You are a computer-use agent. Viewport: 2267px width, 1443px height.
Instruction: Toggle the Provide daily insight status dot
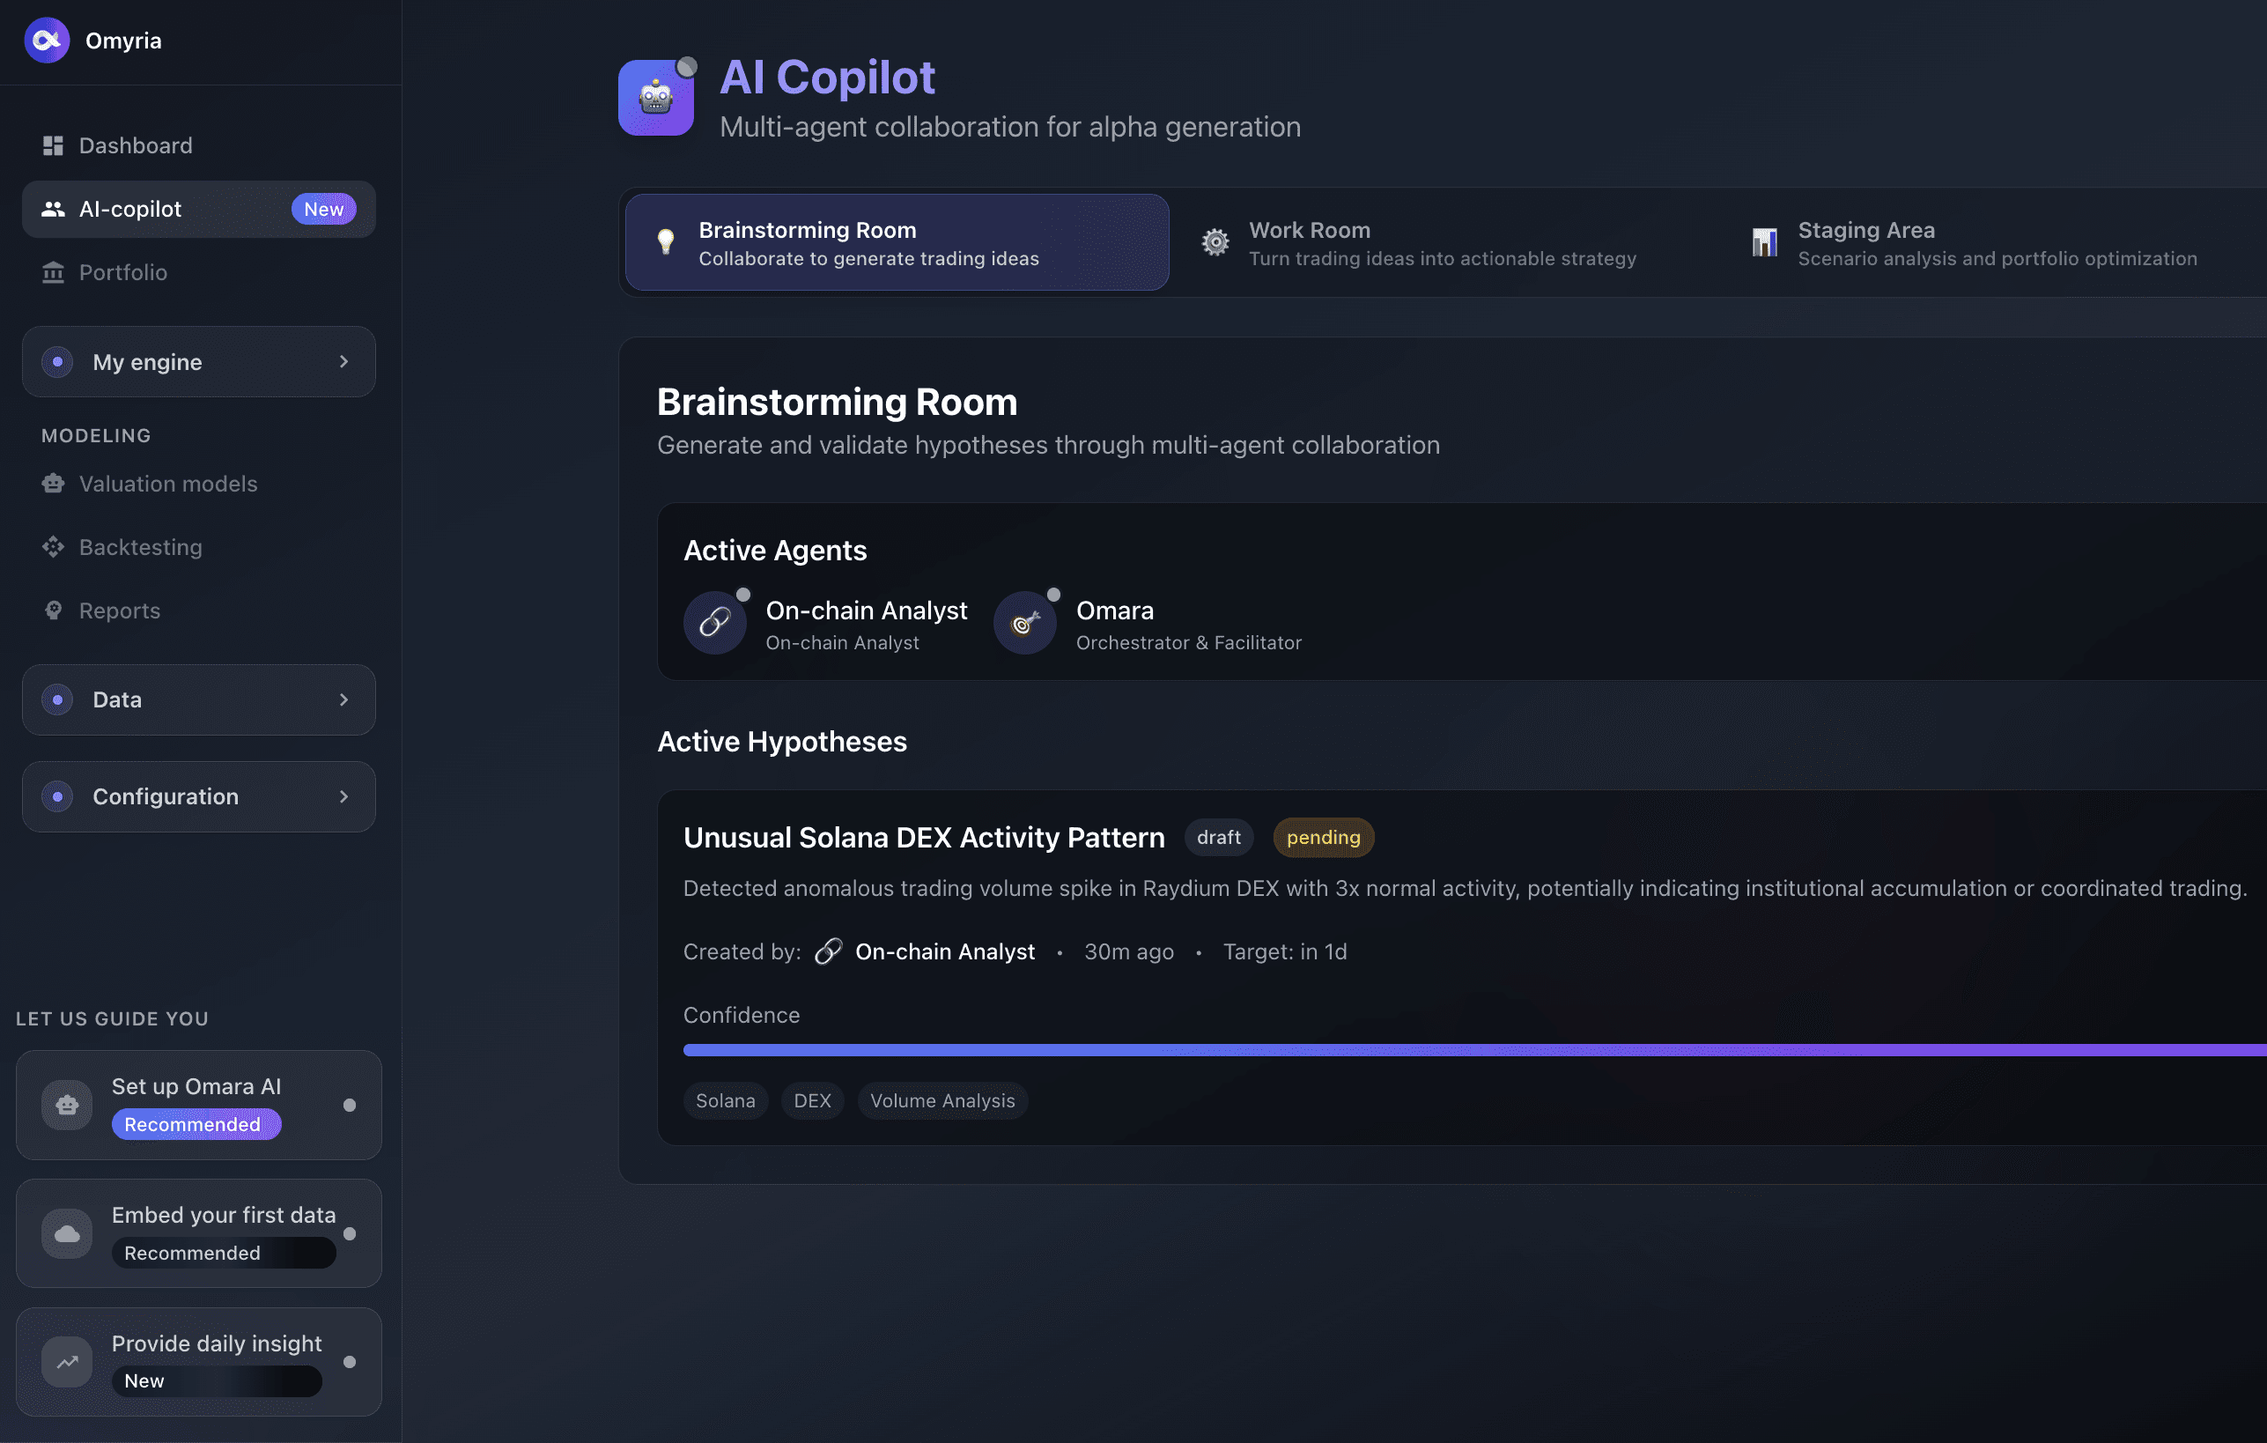pyautogui.click(x=350, y=1362)
